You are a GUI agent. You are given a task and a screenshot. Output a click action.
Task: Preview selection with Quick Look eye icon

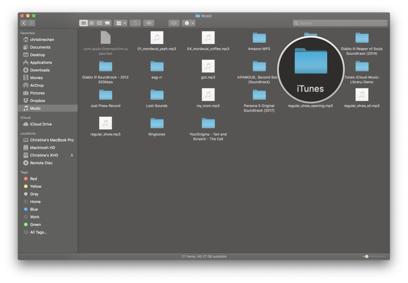point(174,23)
